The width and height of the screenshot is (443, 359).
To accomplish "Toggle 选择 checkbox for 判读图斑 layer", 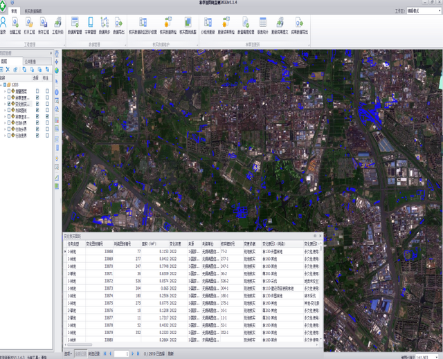I will [37, 110].
